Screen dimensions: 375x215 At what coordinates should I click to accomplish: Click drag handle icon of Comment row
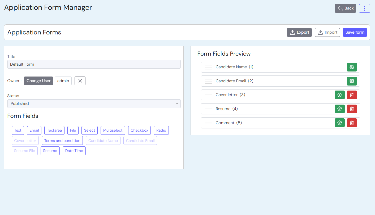(208, 123)
